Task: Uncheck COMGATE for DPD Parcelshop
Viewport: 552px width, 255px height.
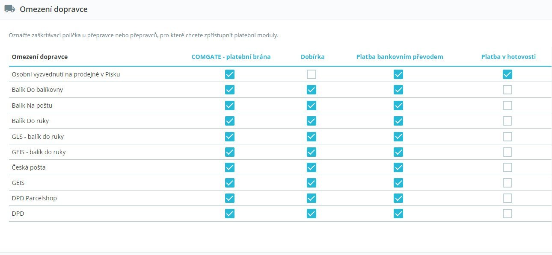Action: tap(230, 198)
